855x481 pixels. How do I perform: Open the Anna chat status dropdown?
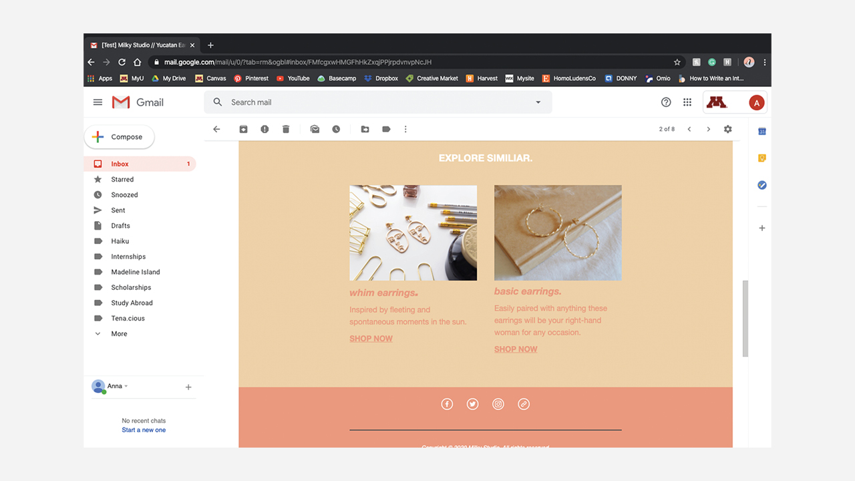[x=126, y=386]
